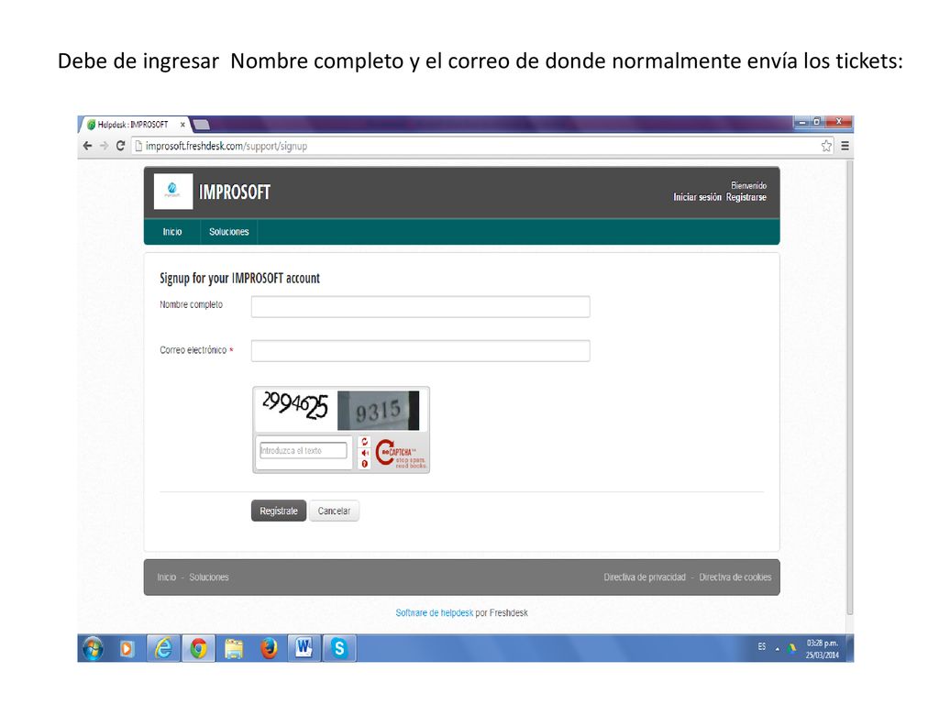Open Directiva de privacidad link
This screenshot has width=939, height=704.
click(645, 577)
